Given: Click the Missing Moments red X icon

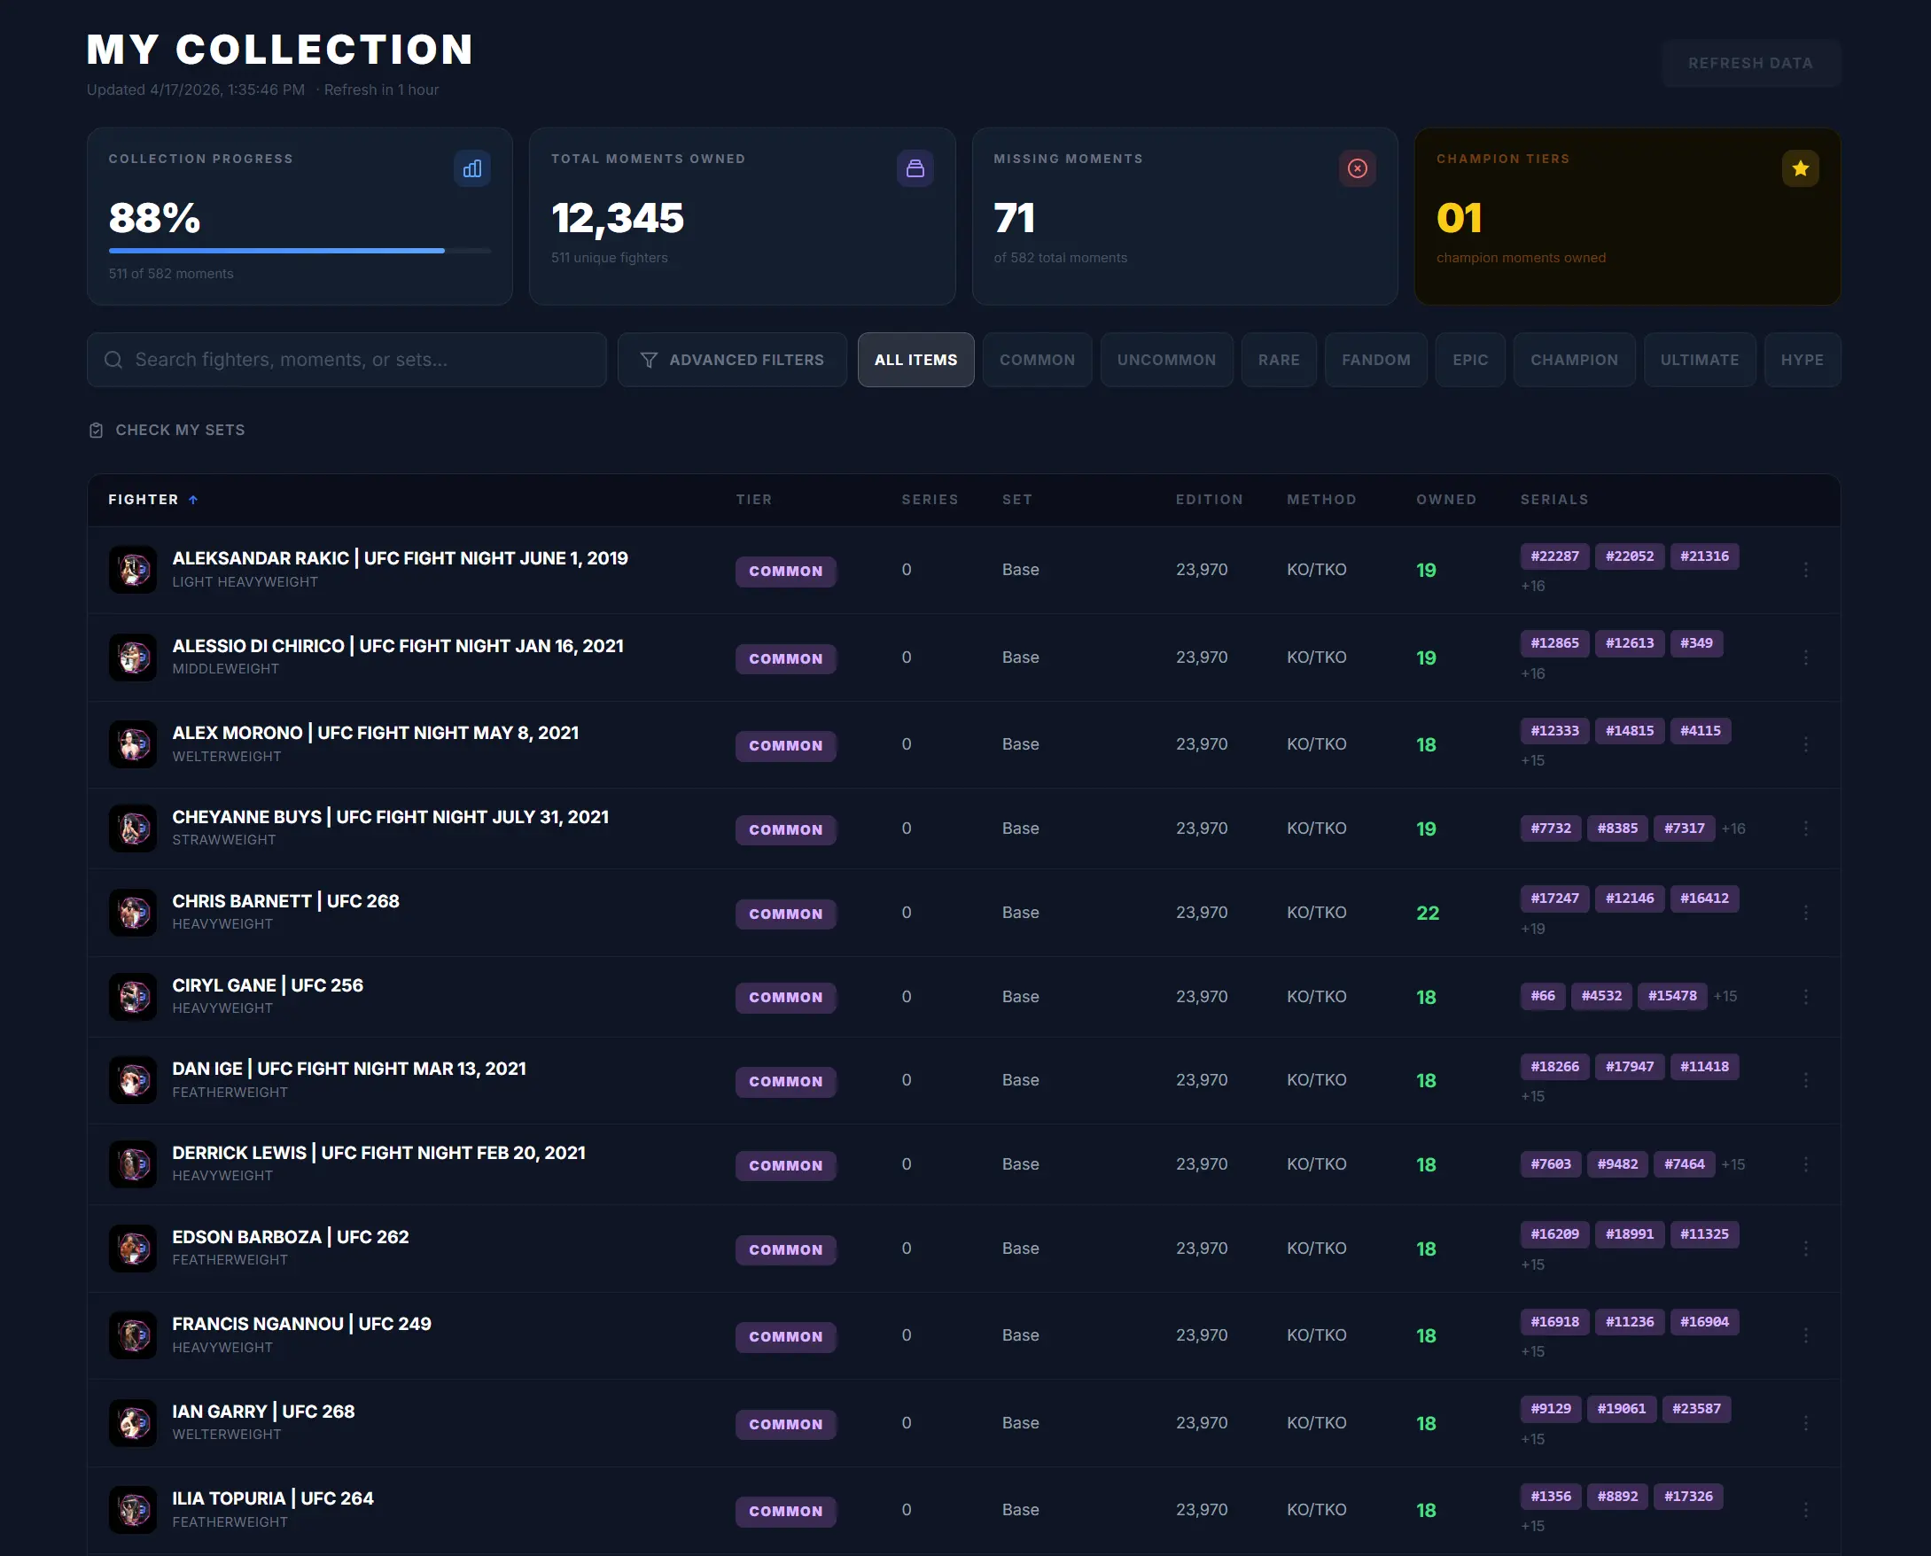Looking at the screenshot, I should coord(1357,168).
